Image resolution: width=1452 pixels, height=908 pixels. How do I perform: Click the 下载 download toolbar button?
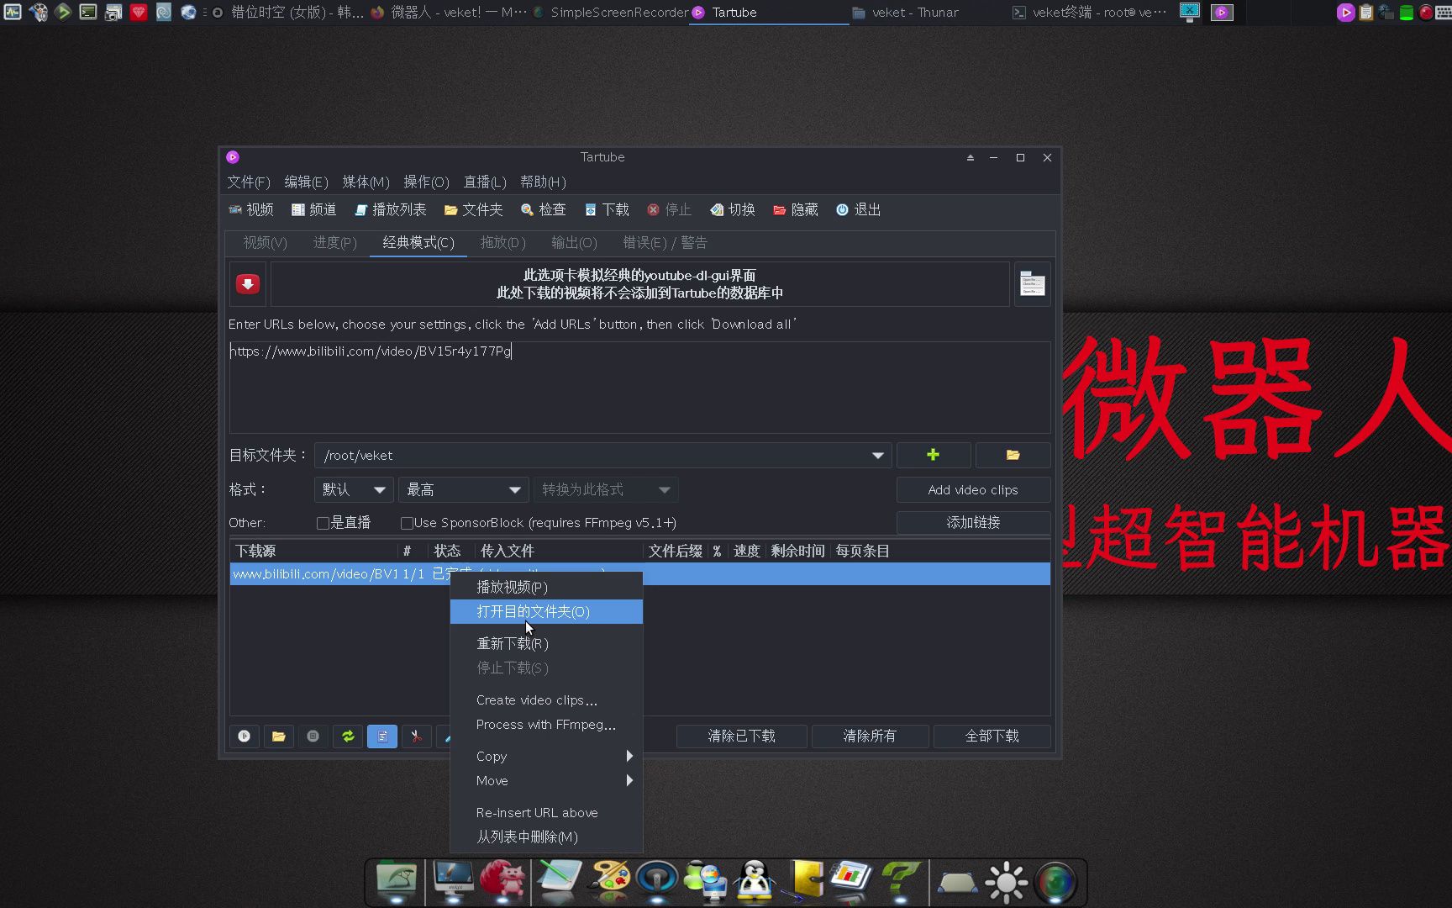(x=607, y=209)
